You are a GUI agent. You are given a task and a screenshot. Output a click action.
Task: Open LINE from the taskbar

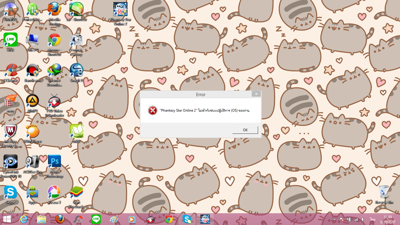point(96,219)
